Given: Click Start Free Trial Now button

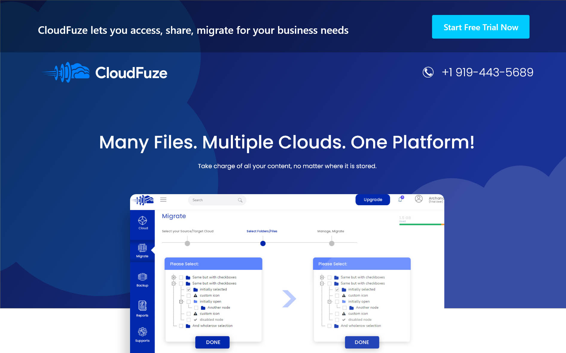Looking at the screenshot, I should tap(480, 27).
